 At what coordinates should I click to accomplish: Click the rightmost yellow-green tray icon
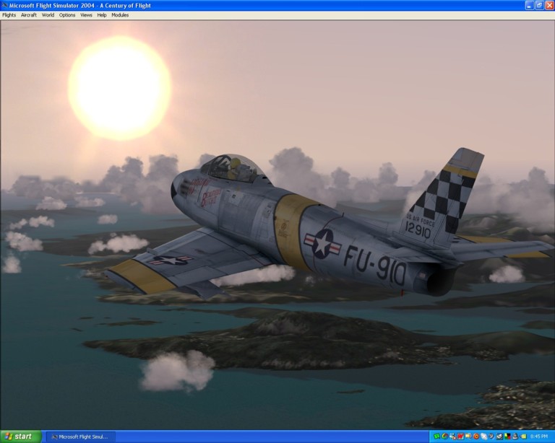pos(522,437)
